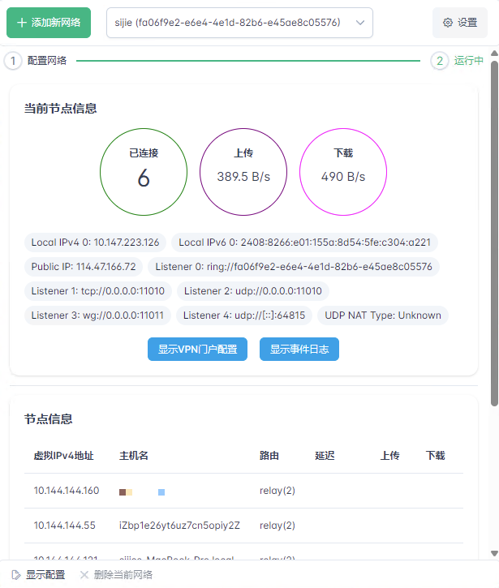Click the scrollbar up arrow

point(493,53)
